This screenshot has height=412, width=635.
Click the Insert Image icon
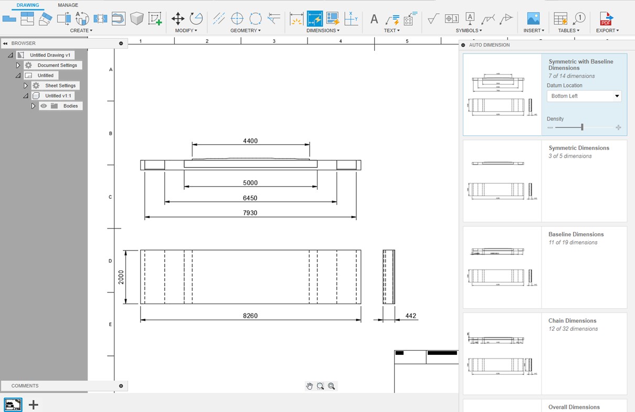click(533, 19)
